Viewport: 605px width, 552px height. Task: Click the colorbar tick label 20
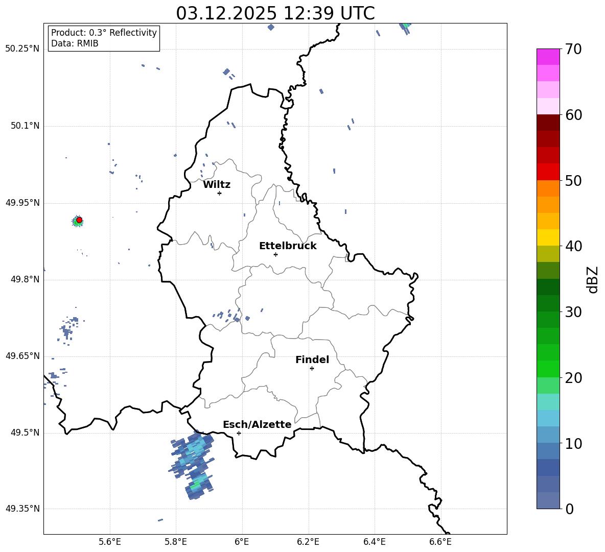click(x=573, y=378)
